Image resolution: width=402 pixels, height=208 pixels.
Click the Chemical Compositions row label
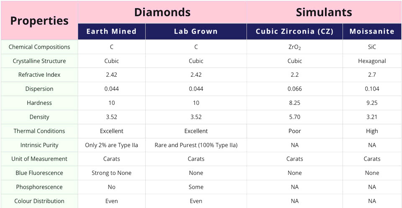click(x=39, y=47)
